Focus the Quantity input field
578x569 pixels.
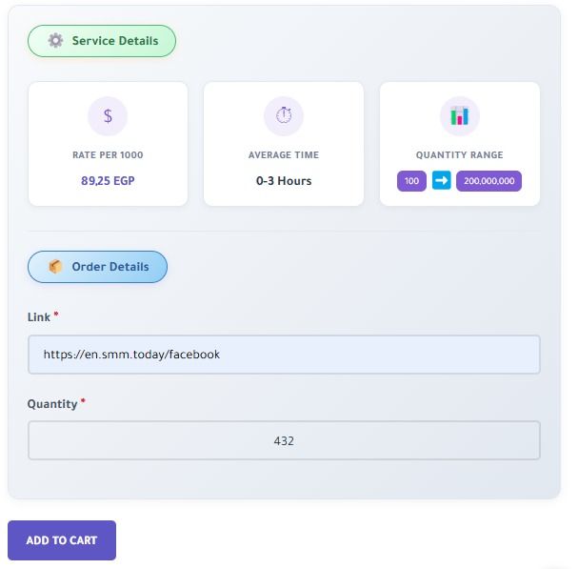point(284,441)
